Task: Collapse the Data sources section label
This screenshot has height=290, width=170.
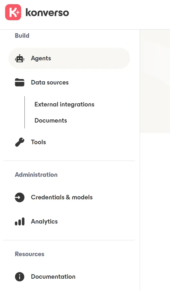Action: pos(50,82)
